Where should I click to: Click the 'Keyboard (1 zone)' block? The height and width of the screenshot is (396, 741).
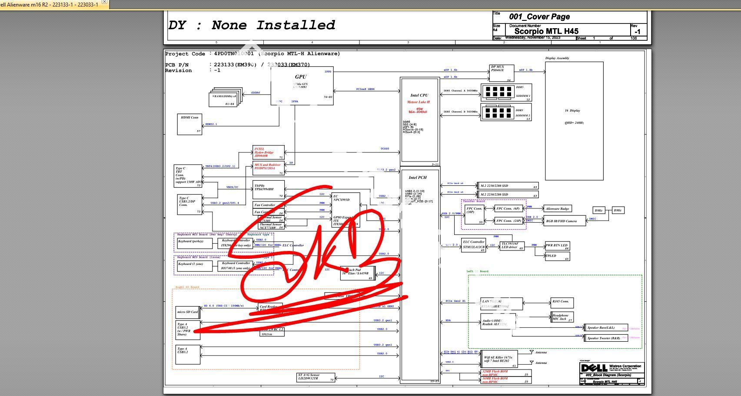pos(194,266)
